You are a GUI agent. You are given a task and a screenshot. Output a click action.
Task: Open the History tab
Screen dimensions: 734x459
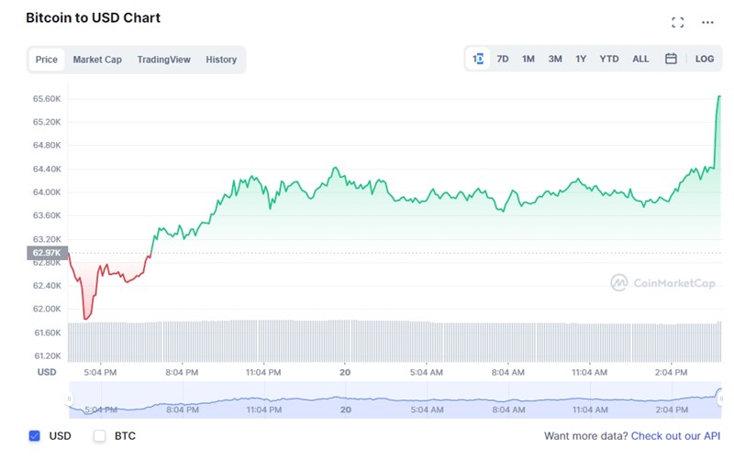pos(221,60)
